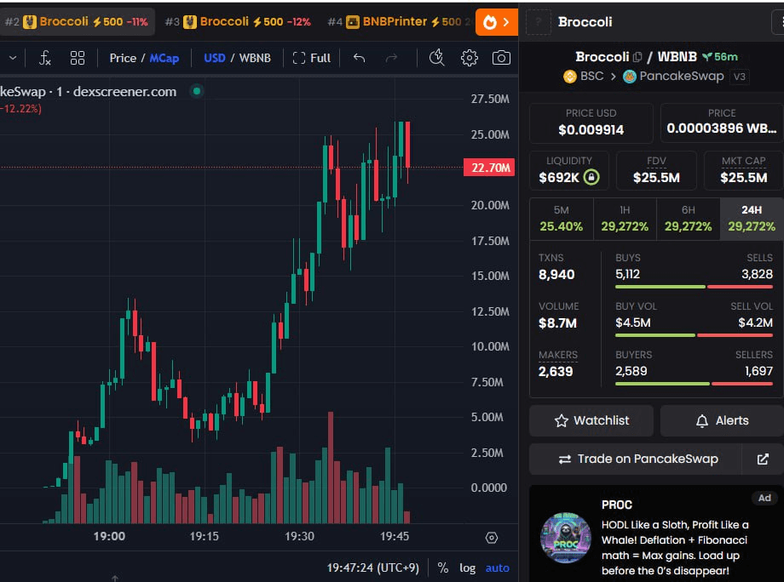Open trending token #2 Broccoli -11%
784x582 pixels.
click(77, 22)
